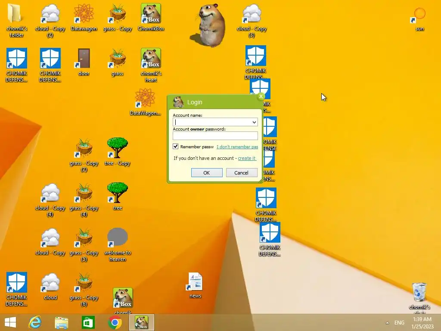This screenshot has width=441, height=331.
Task: Select the tree - Copy icon
Action: pyautogui.click(x=117, y=152)
